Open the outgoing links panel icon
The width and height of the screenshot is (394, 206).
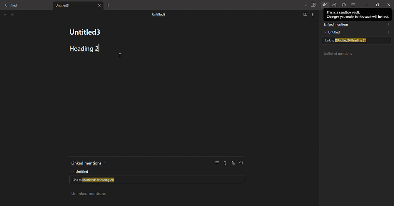point(334,5)
